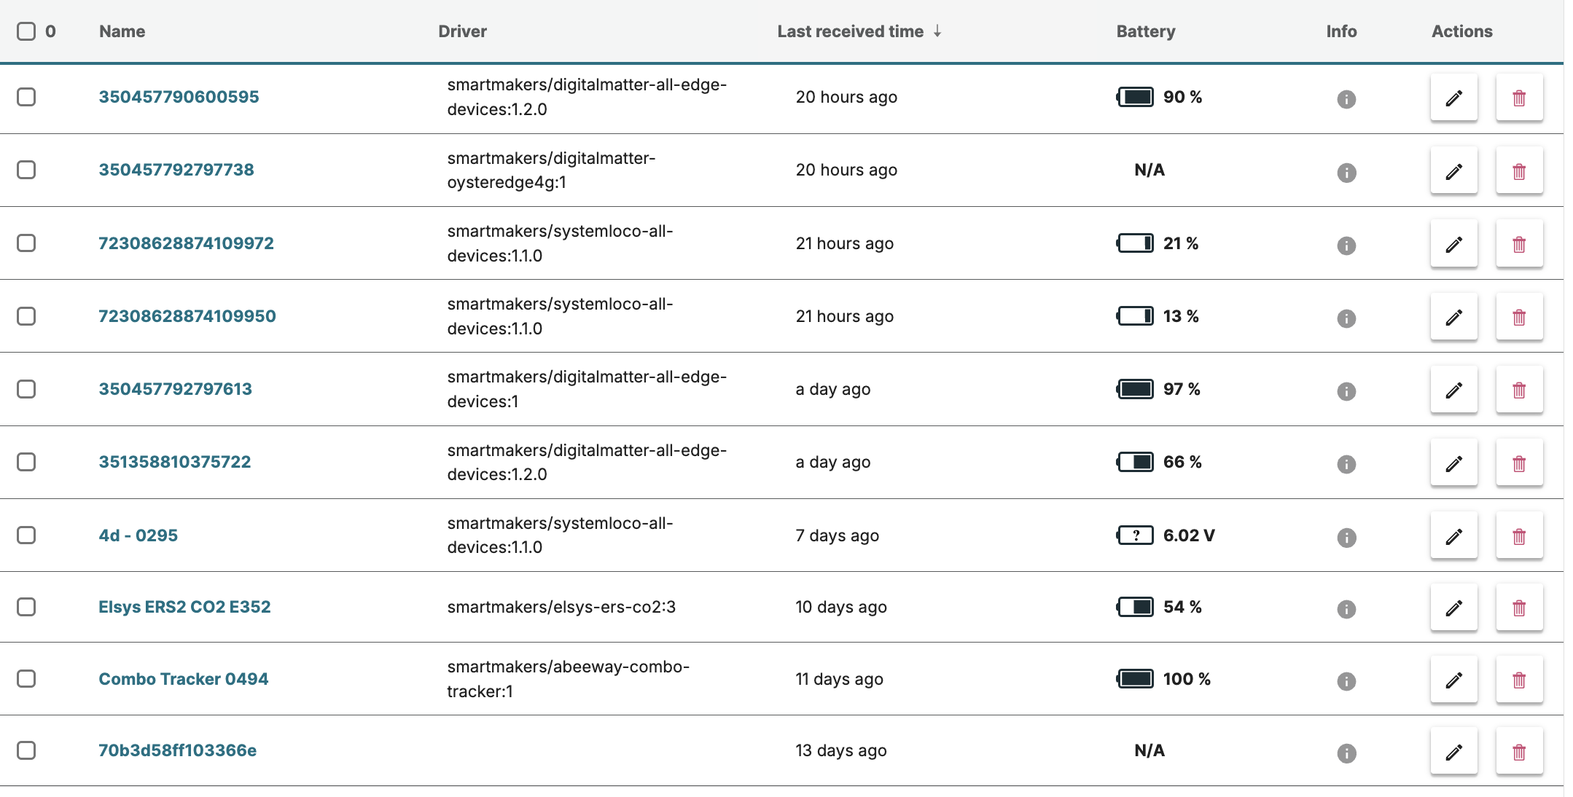Image resolution: width=1573 pixels, height=797 pixels.
Task: Check the Combo Tracker 0494 row checkbox
Action: click(x=26, y=679)
